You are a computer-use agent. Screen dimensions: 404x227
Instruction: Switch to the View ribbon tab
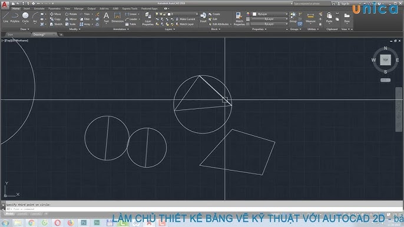[x=67, y=8]
